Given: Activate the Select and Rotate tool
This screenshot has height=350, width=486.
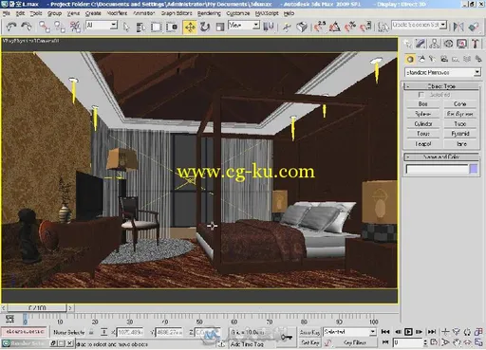Looking at the screenshot, I should pos(205,28).
